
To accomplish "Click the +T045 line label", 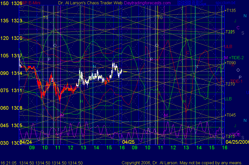I will (x=230, y=115).
